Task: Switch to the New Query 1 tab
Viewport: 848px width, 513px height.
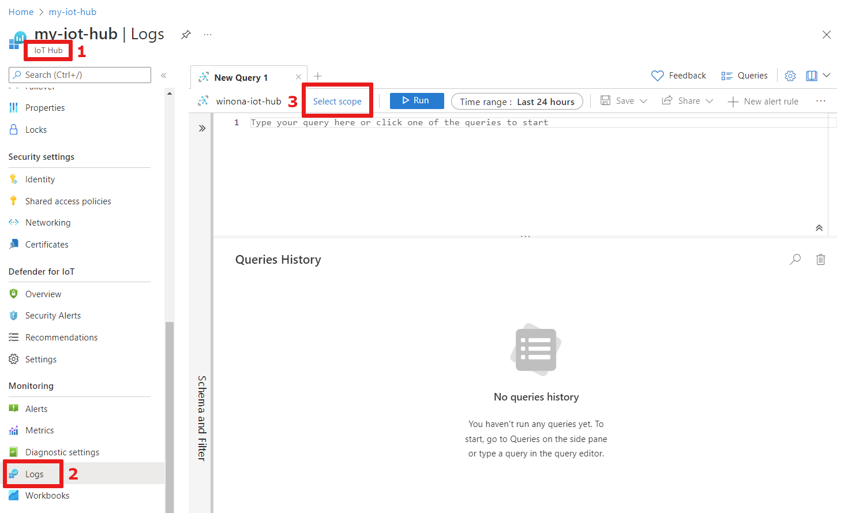Action: pos(241,77)
